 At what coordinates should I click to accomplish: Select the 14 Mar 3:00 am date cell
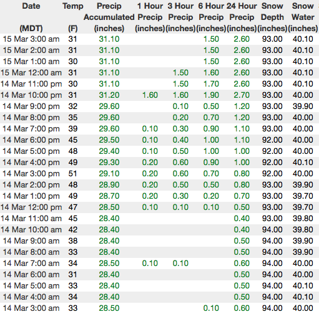31,308
